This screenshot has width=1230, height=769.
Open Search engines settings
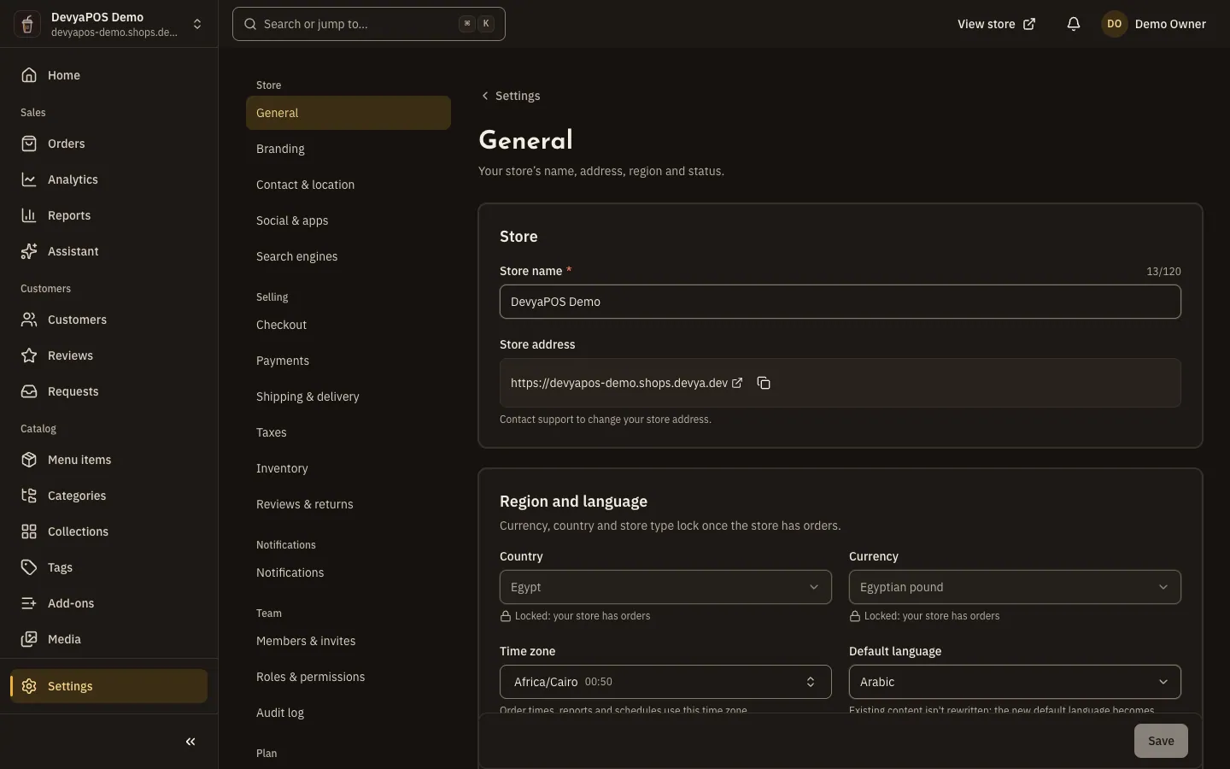click(x=348, y=256)
